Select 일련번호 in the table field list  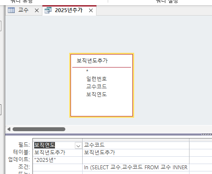tap(96, 79)
